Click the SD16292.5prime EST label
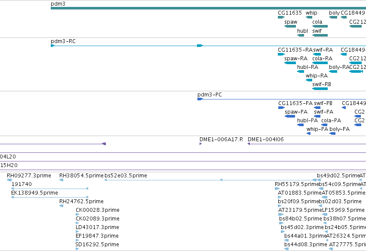366x251 pixels. click(x=97, y=245)
